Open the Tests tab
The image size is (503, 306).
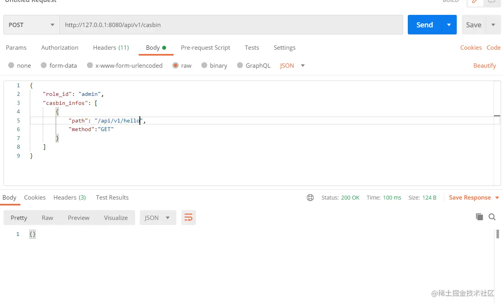tap(252, 47)
